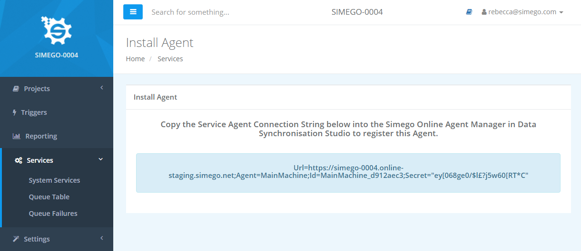The height and width of the screenshot is (251, 581).
Task: Click the Services gears icon
Action: [19, 160]
